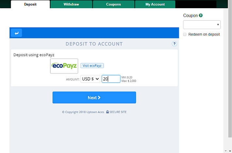Viewport: 232px width, 153px height.
Task: Click the 'Deposit using ecoPayz' text
Action: pyautogui.click(x=34, y=55)
